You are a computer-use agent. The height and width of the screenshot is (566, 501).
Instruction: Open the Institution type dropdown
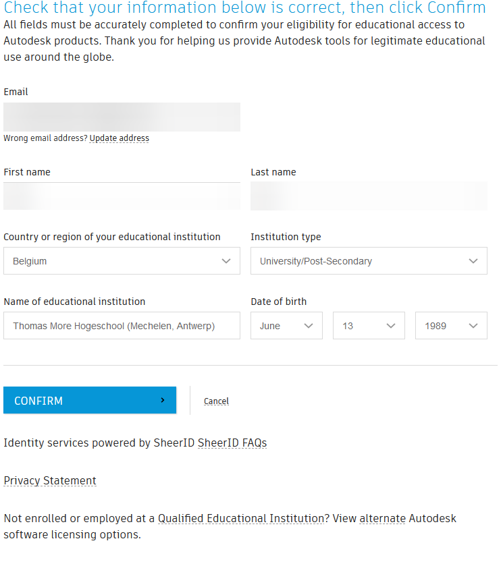[369, 260]
